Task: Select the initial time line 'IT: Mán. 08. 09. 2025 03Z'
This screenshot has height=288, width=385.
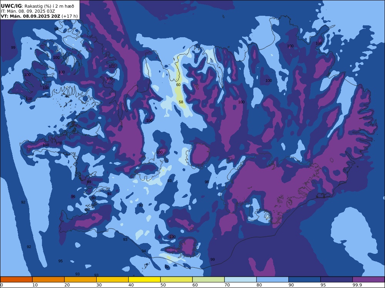Action: [x=28, y=11]
